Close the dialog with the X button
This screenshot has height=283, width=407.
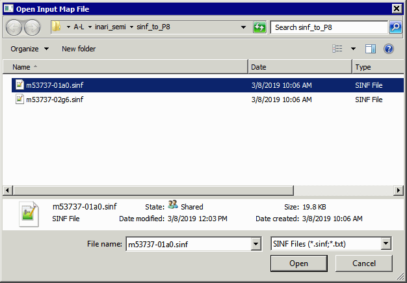397,8
